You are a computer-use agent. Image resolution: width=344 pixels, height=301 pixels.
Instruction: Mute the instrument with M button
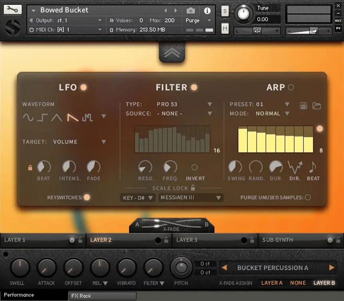(x=225, y=28)
